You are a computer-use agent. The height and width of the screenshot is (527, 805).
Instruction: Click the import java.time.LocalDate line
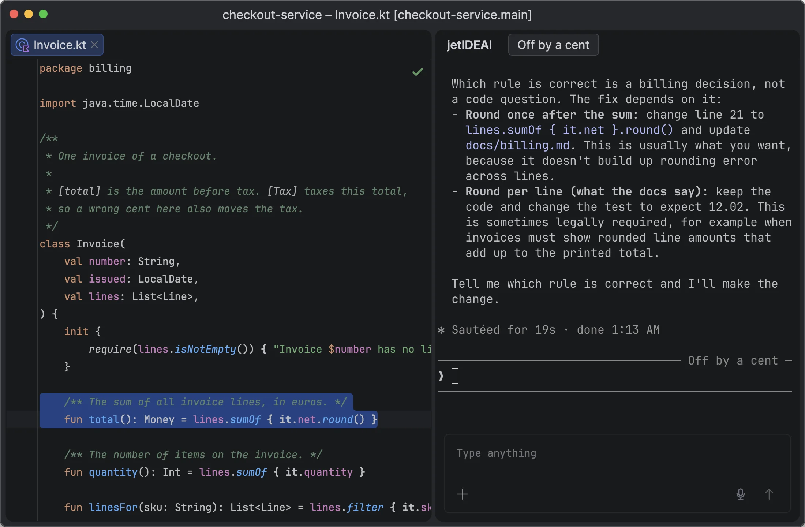119,104
